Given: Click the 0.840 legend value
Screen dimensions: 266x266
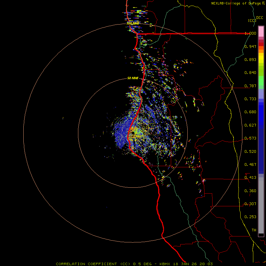Looking at the screenshot, I should (250, 73).
